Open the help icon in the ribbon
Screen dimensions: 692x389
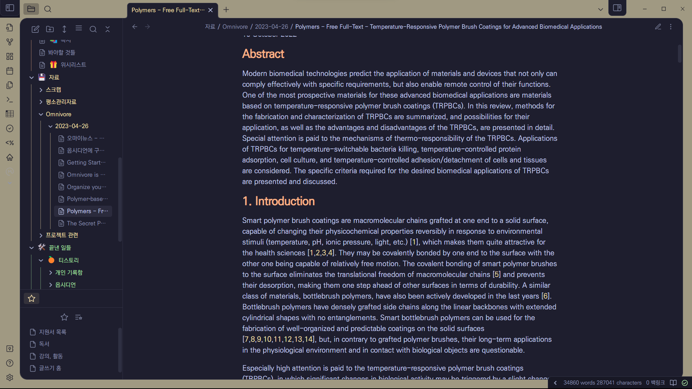tap(10, 363)
